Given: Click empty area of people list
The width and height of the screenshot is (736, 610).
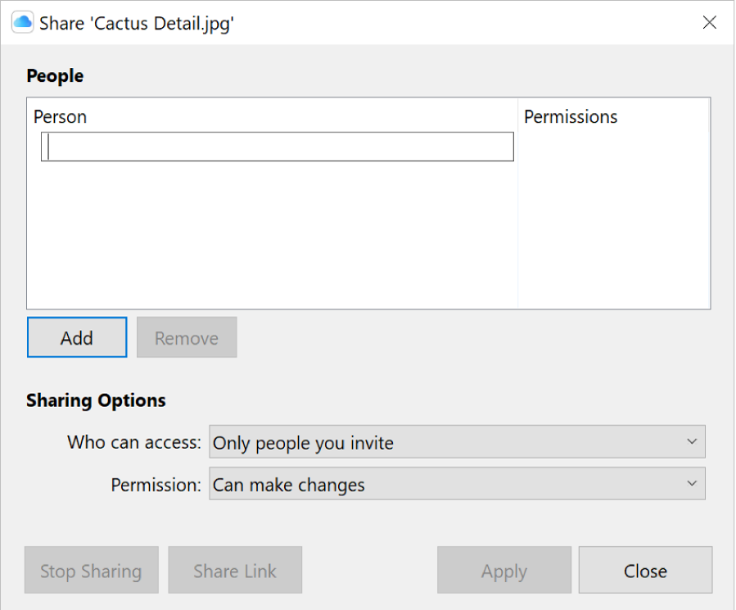Looking at the screenshot, I should [270, 237].
